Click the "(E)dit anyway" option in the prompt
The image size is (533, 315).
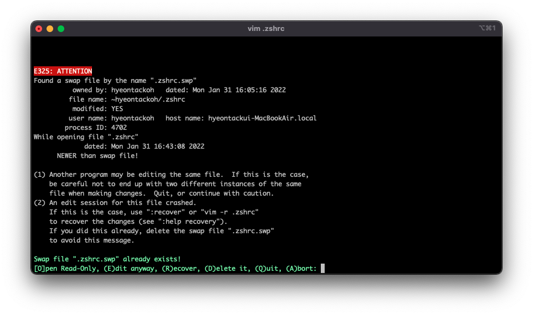click(x=131, y=269)
